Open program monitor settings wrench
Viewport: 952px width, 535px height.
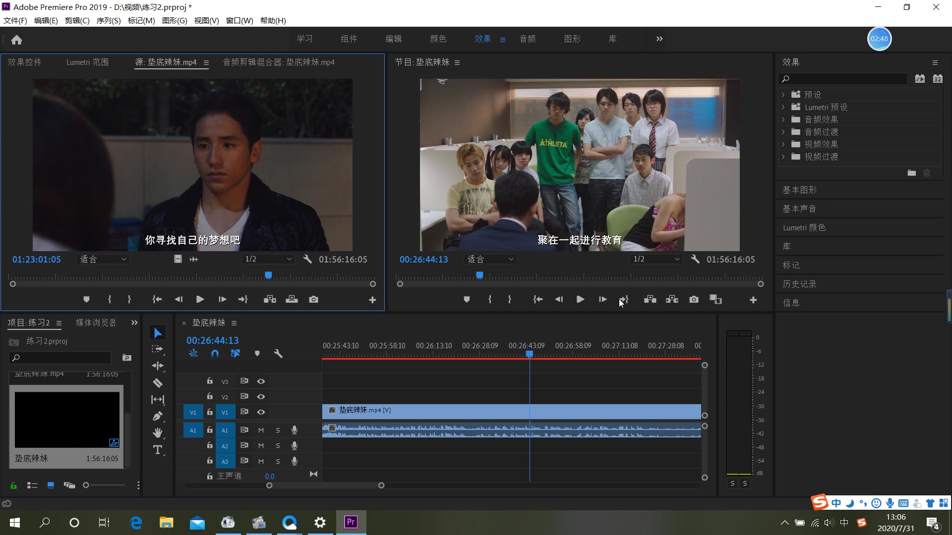tap(695, 259)
